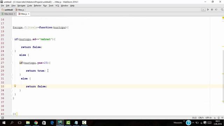Open UTF-8 file encoding selector

[x=209, y=118]
